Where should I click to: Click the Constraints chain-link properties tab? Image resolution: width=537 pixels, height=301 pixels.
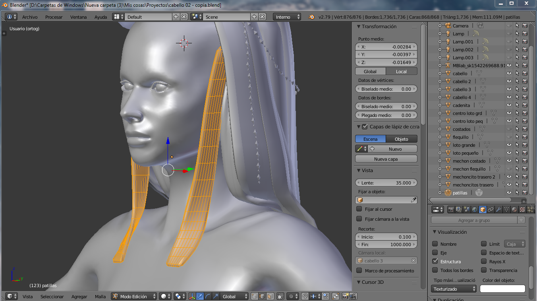pos(491,210)
